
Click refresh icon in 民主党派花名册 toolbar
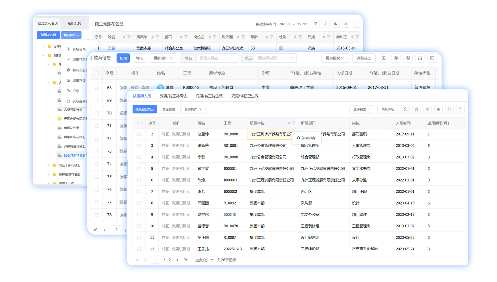[x=336, y=24]
